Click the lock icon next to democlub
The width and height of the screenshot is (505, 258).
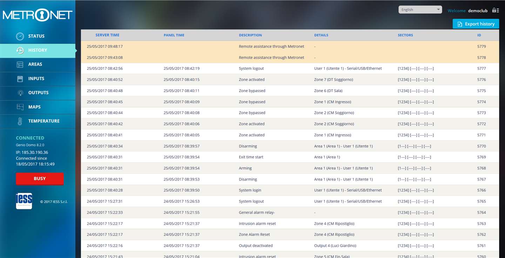pyautogui.click(x=496, y=10)
